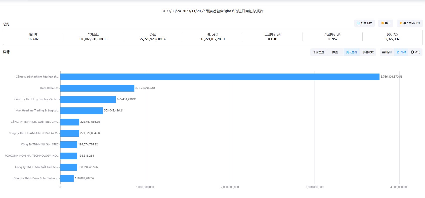The image size is (425, 198).
Task: Click label 'Công Ty TNHH Sài Gòn STEC'
Action: (40, 144)
